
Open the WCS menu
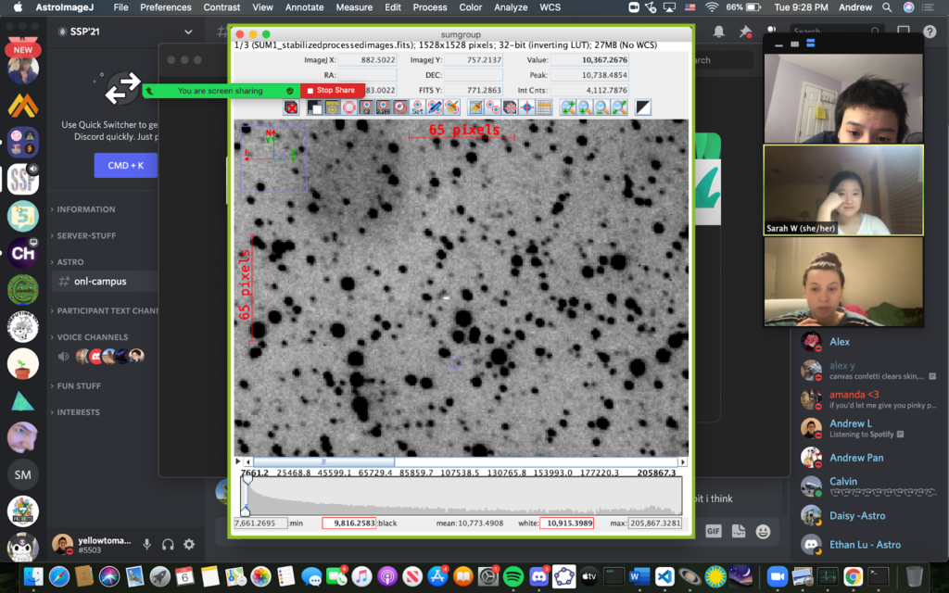coord(550,7)
